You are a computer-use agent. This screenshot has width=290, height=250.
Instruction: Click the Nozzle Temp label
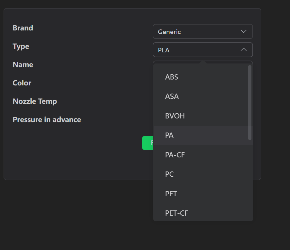pos(35,101)
